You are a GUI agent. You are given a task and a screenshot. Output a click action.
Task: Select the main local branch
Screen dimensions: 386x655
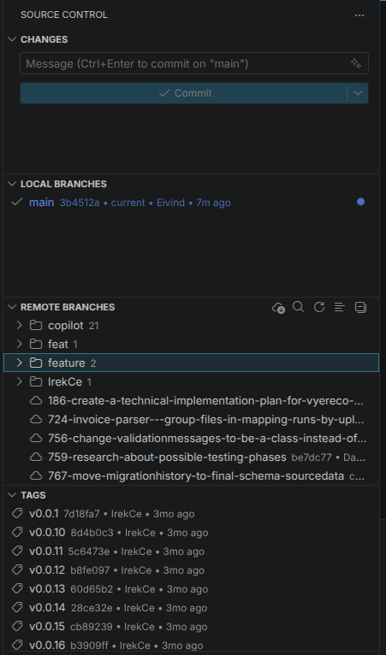tap(191, 203)
